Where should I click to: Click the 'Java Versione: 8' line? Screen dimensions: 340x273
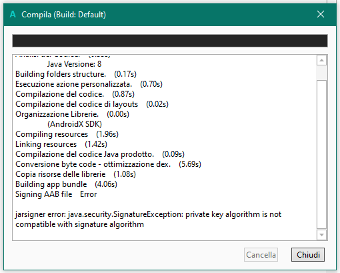pos(74,64)
